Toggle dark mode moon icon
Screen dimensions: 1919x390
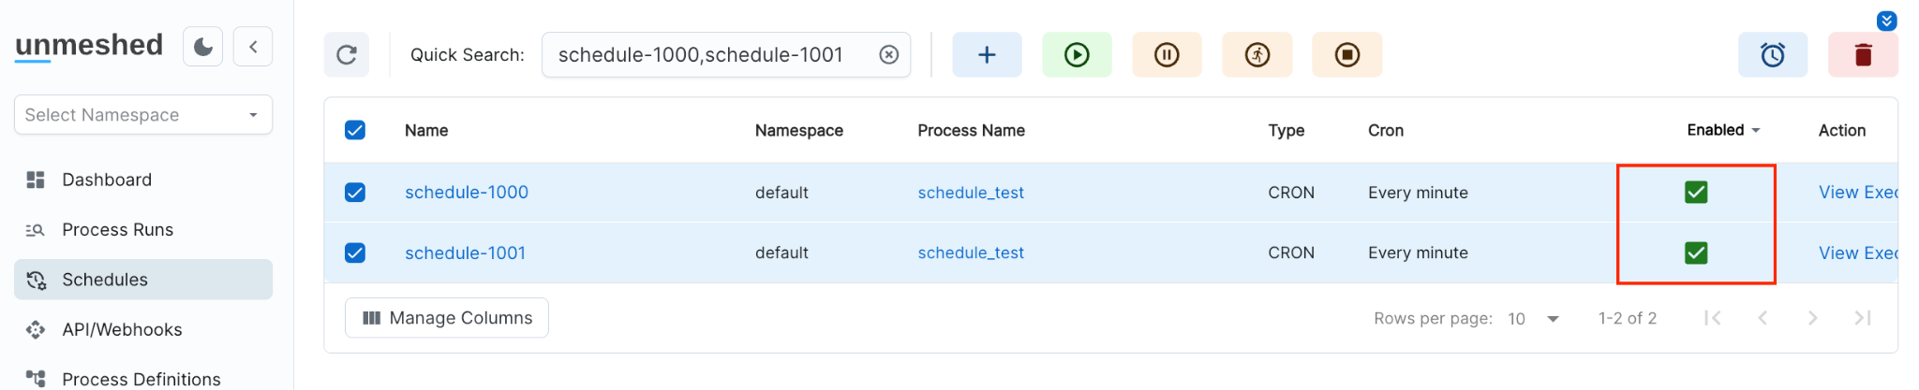click(x=203, y=47)
